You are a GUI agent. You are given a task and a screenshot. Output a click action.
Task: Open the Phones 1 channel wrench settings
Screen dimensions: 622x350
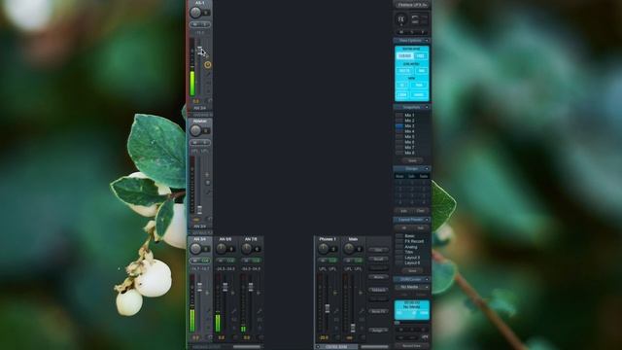[336, 311]
